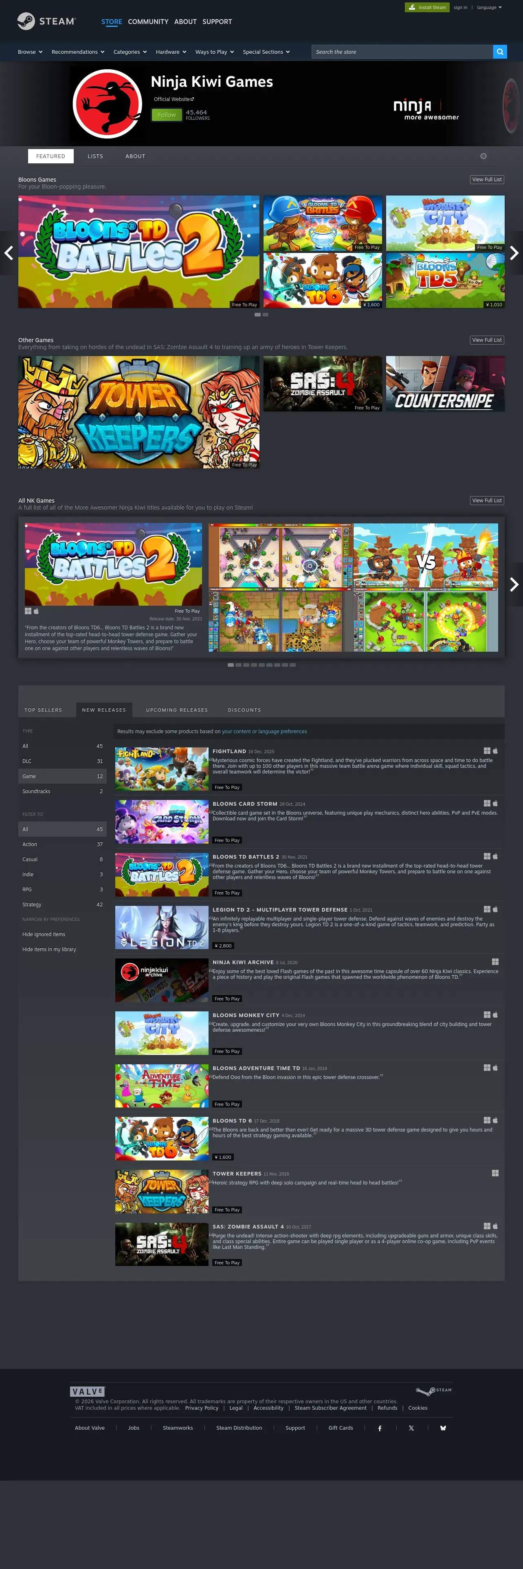Click the search the store field
This screenshot has height=1569, width=523.
(402, 52)
